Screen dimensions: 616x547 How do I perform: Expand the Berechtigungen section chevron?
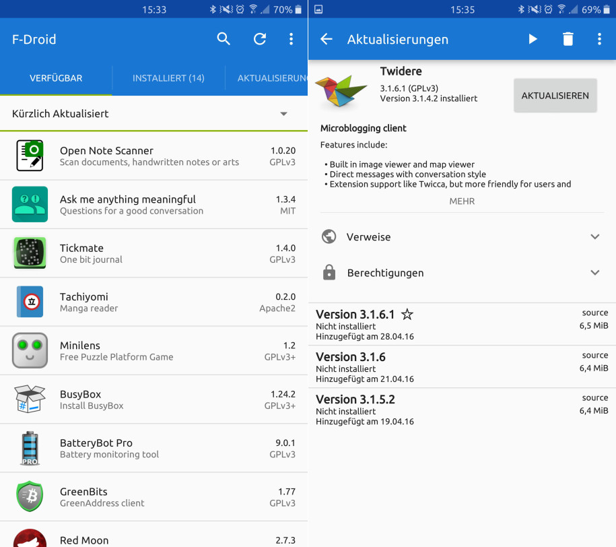tap(595, 273)
